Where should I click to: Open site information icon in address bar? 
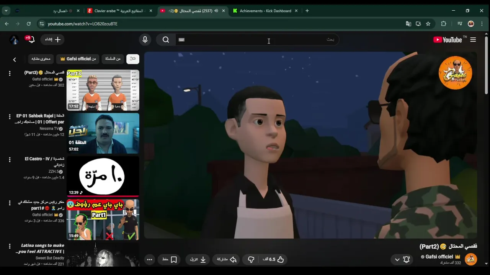click(x=42, y=24)
